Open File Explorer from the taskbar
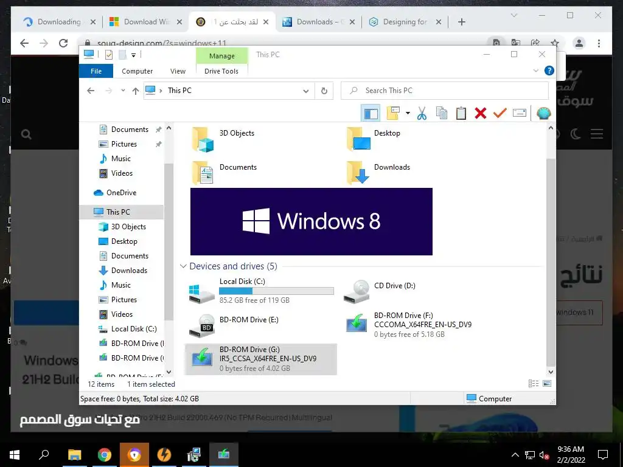Viewport: 623px width, 467px height. [x=74, y=455]
